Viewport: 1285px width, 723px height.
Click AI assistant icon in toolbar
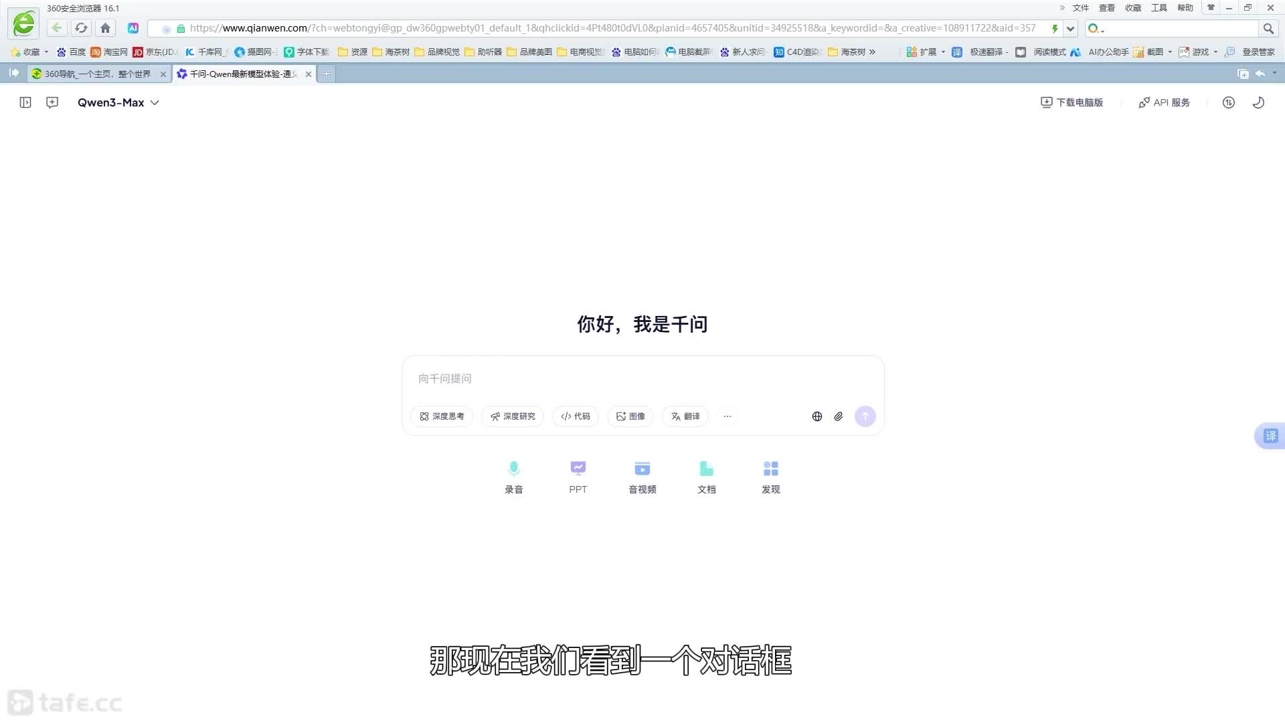point(133,28)
